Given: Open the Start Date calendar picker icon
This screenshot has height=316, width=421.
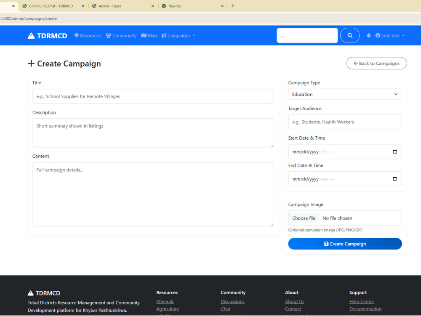Looking at the screenshot, I should point(395,151).
